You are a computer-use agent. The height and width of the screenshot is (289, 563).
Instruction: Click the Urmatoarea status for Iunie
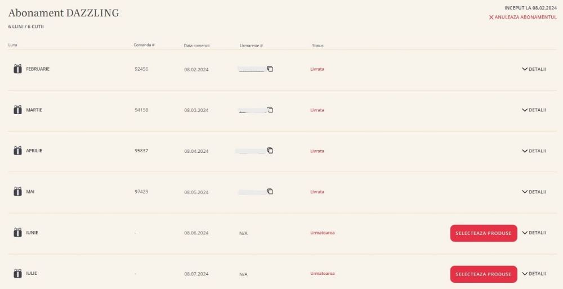pos(322,233)
